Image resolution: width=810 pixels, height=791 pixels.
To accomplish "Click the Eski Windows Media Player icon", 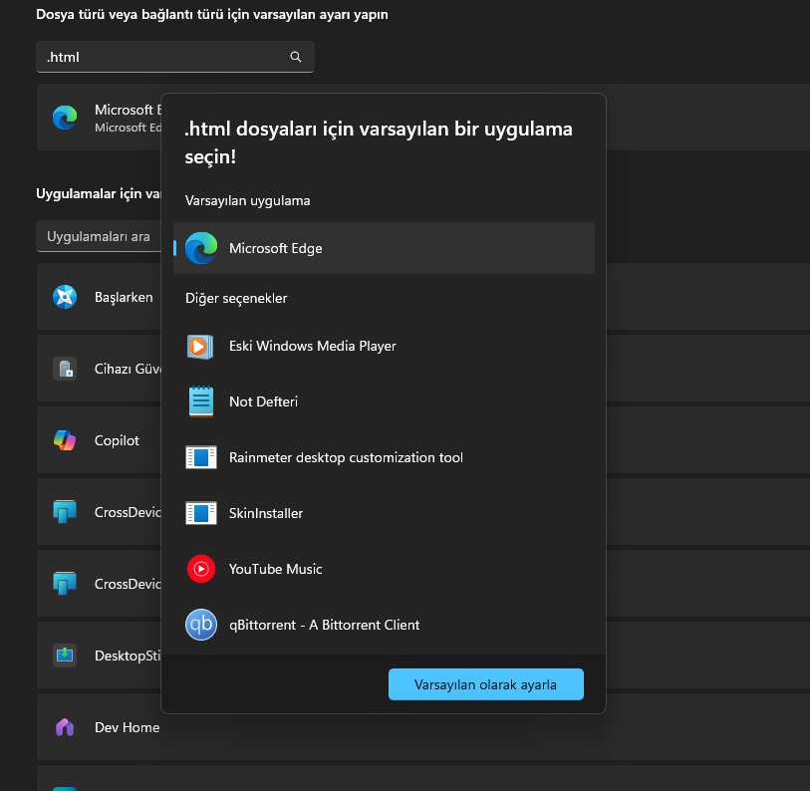I will click(200, 346).
